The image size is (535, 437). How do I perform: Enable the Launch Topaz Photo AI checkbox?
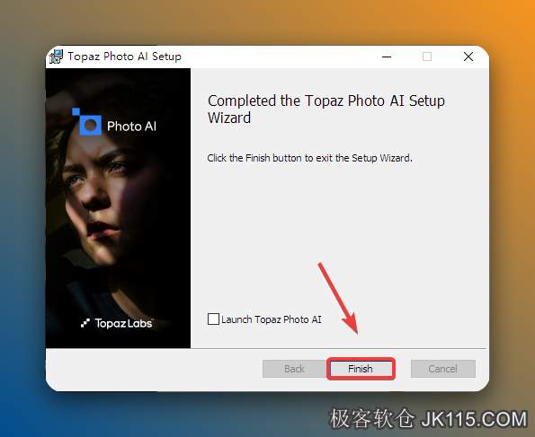213,319
